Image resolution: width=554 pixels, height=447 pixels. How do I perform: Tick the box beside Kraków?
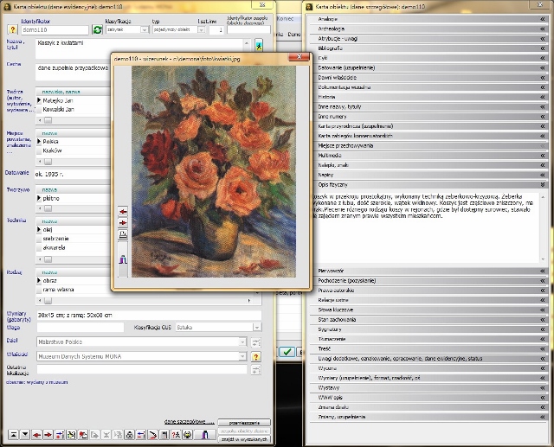[39, 150]
